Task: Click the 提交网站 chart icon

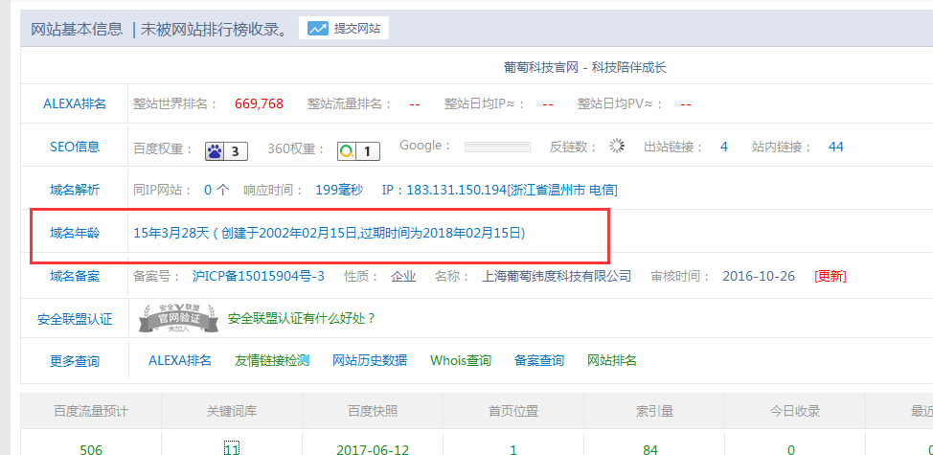Action: pyautogui.click(x=318, y=28)
